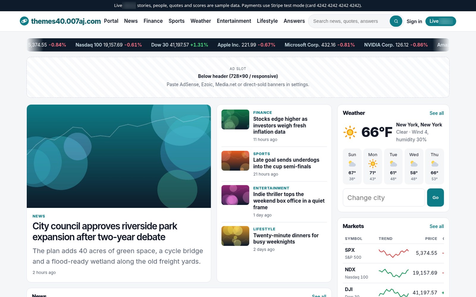Open the Entertainment nav item

pyautogui.click(x=234, y=21)
